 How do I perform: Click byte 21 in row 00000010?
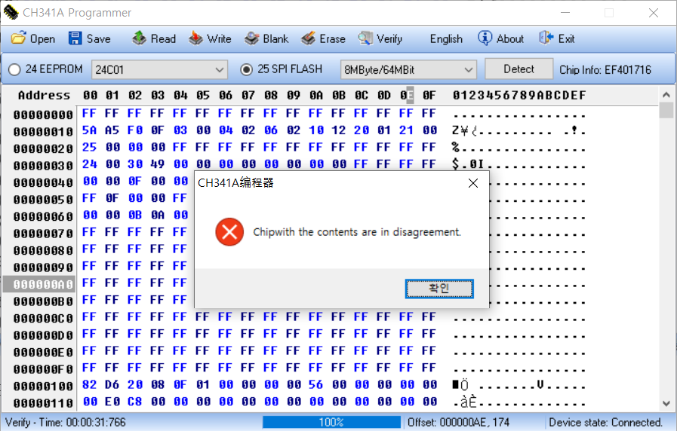coord(406,130)
